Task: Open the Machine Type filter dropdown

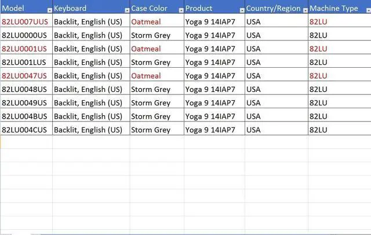Action: coord(369,10)
